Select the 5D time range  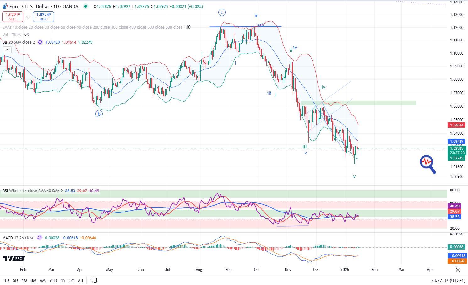pos(15,280)
